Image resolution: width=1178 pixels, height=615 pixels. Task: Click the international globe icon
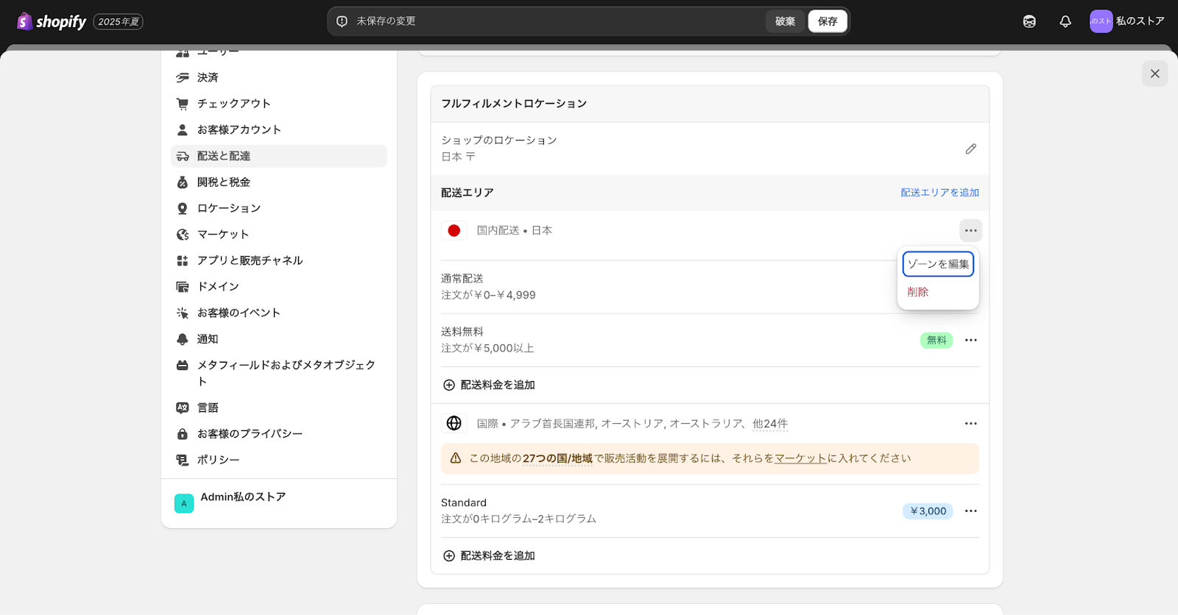454,423
